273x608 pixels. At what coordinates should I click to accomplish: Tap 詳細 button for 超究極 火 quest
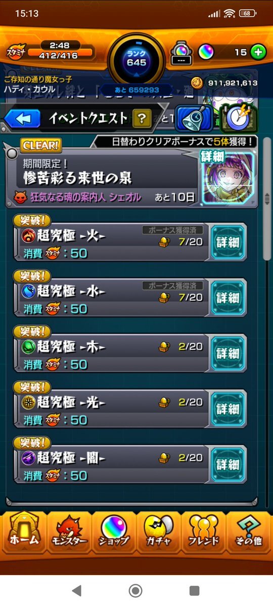pos(228,242)
